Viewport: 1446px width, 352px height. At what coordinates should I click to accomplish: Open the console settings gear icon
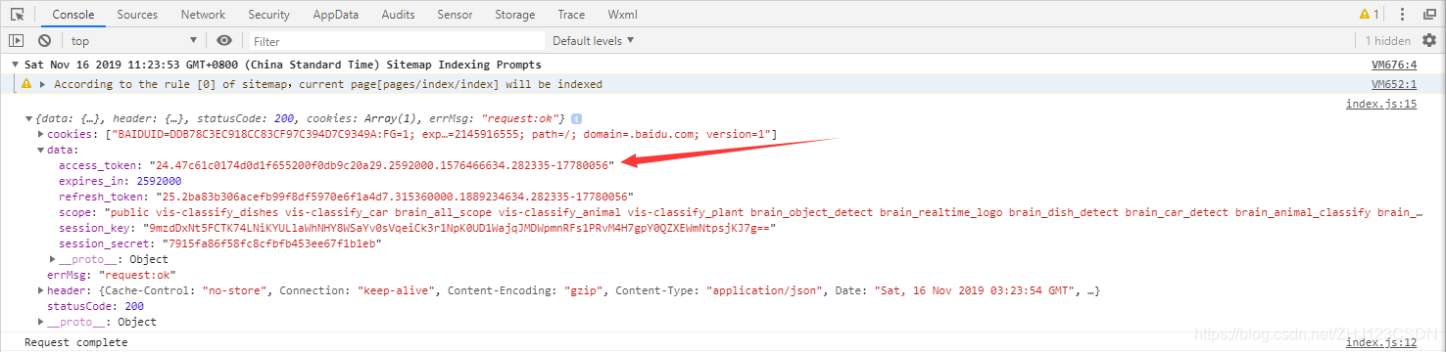click(1428, 40)
